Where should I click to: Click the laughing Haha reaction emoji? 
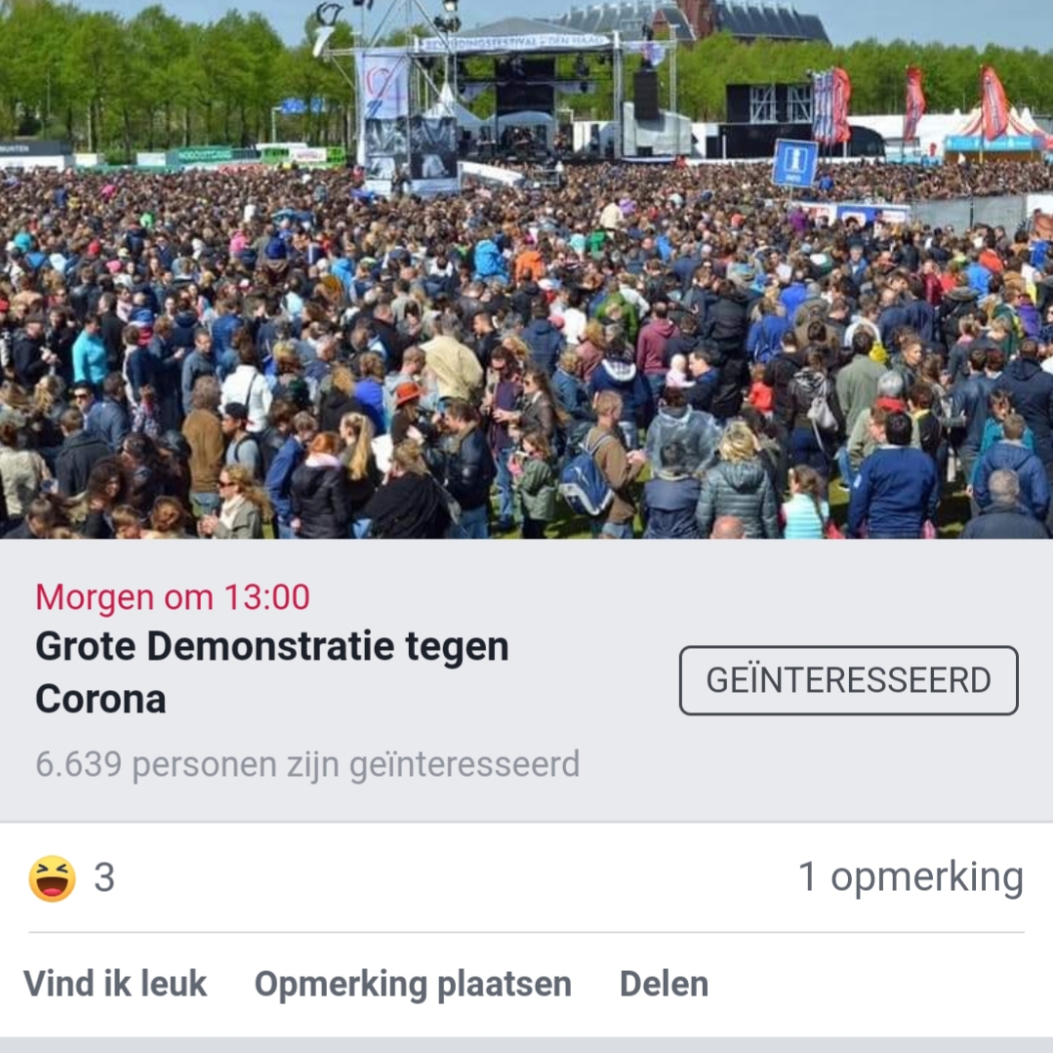tap(53, 877)
